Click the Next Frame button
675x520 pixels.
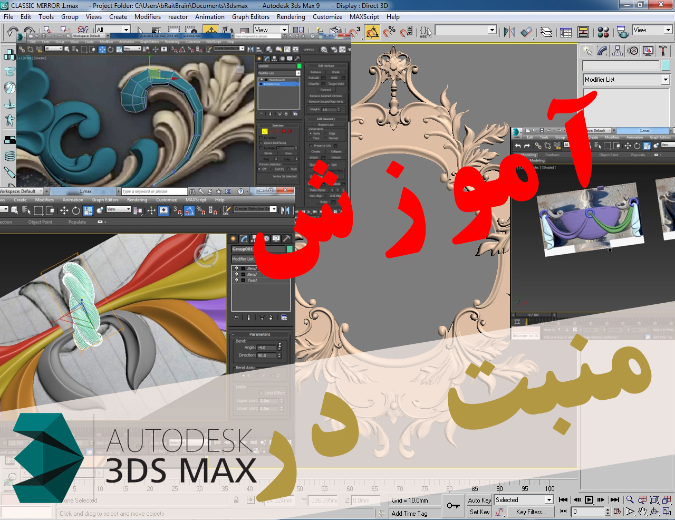(601, 499)
